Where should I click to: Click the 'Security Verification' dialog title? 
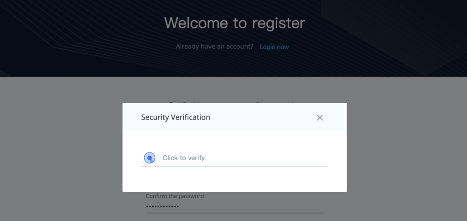(176, 117)
